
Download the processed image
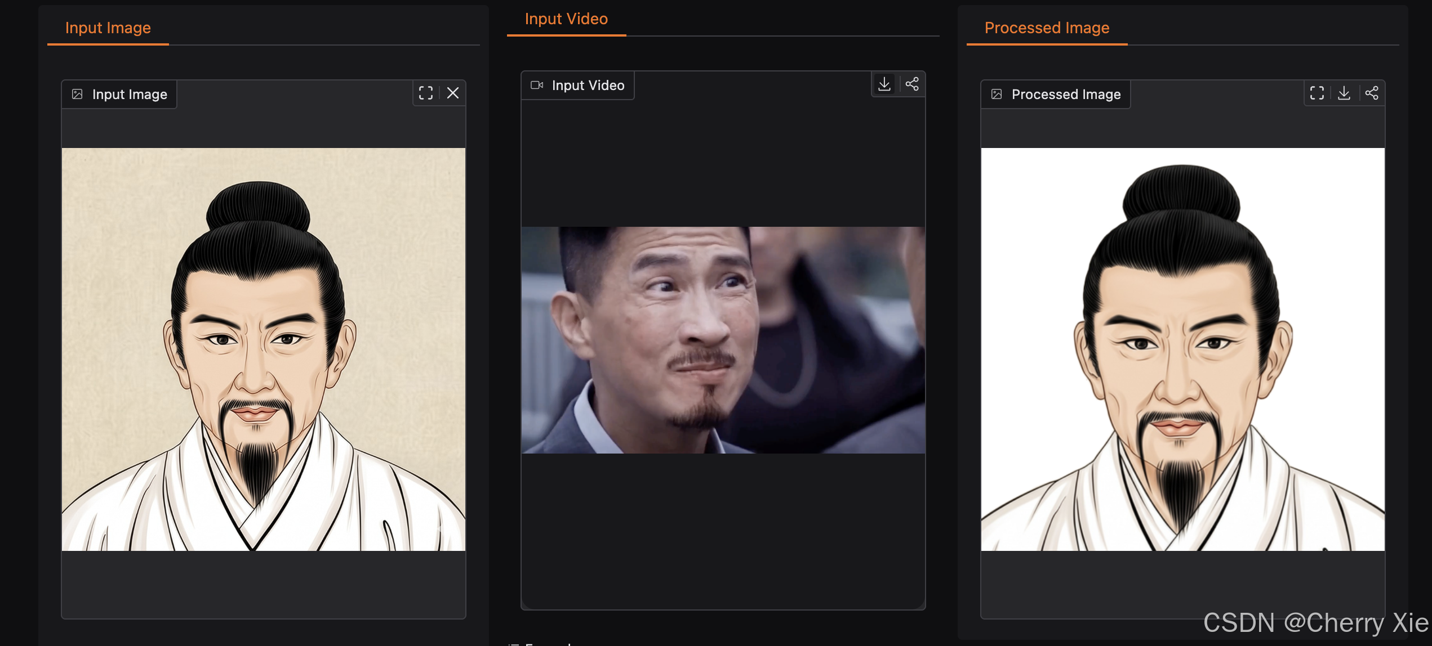point(1344,93)
